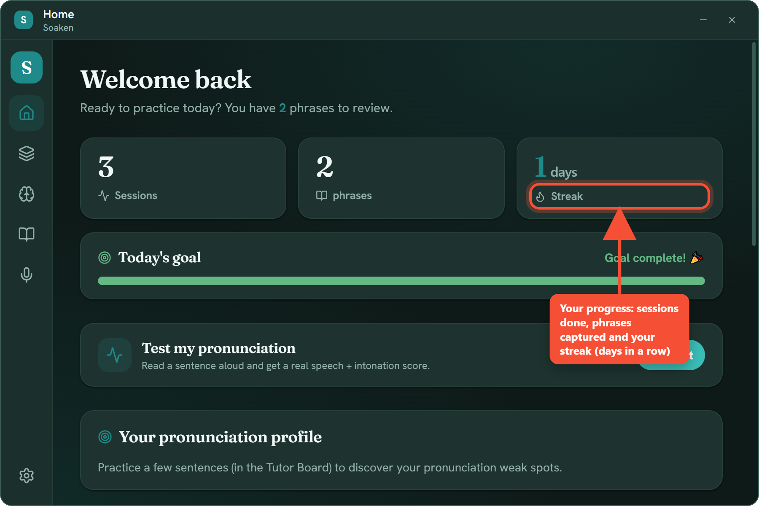Image resolution: width=759 pixels, height=506 pixels.
Task: Click the Streak label in days card
Action: (x=567, y=196)
